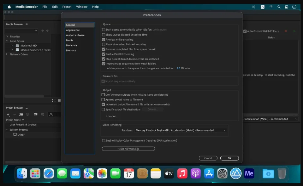Screen dimensions: 303x186
Task: Expand Media Encoder 22.2 PATCH drive
Action: click(x=12, y=50)
